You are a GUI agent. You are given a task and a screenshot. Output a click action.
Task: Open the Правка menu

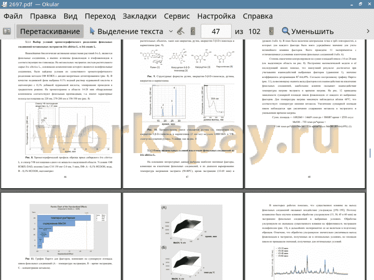(x=43, y=16)
